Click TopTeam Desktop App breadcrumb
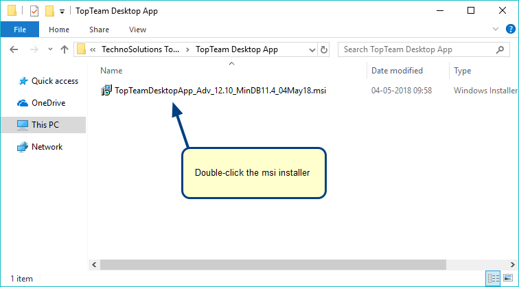The width and height of the screenshot is (519, 287). [237, 49]
